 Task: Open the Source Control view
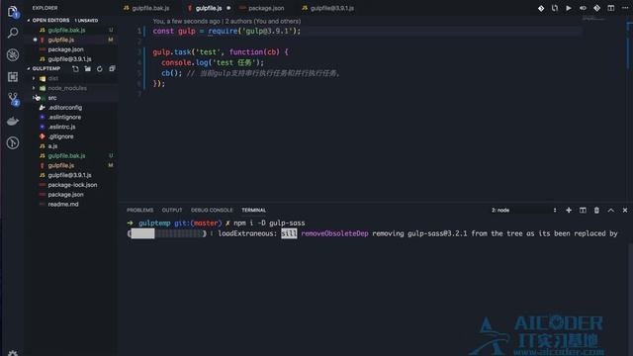(x=13, y=99)
